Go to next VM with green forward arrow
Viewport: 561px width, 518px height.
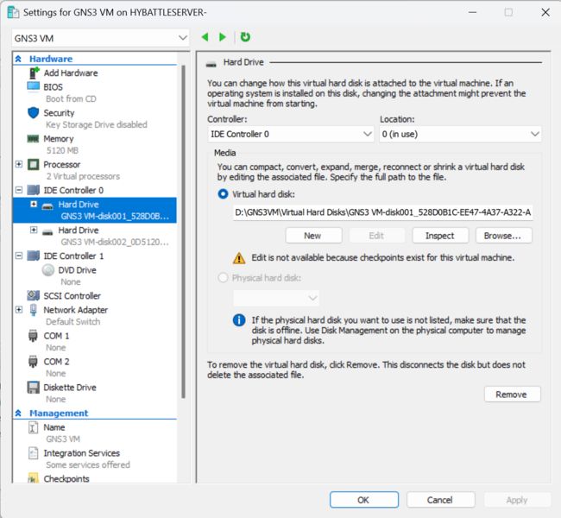pyautogui.click(x=222, y=37)
